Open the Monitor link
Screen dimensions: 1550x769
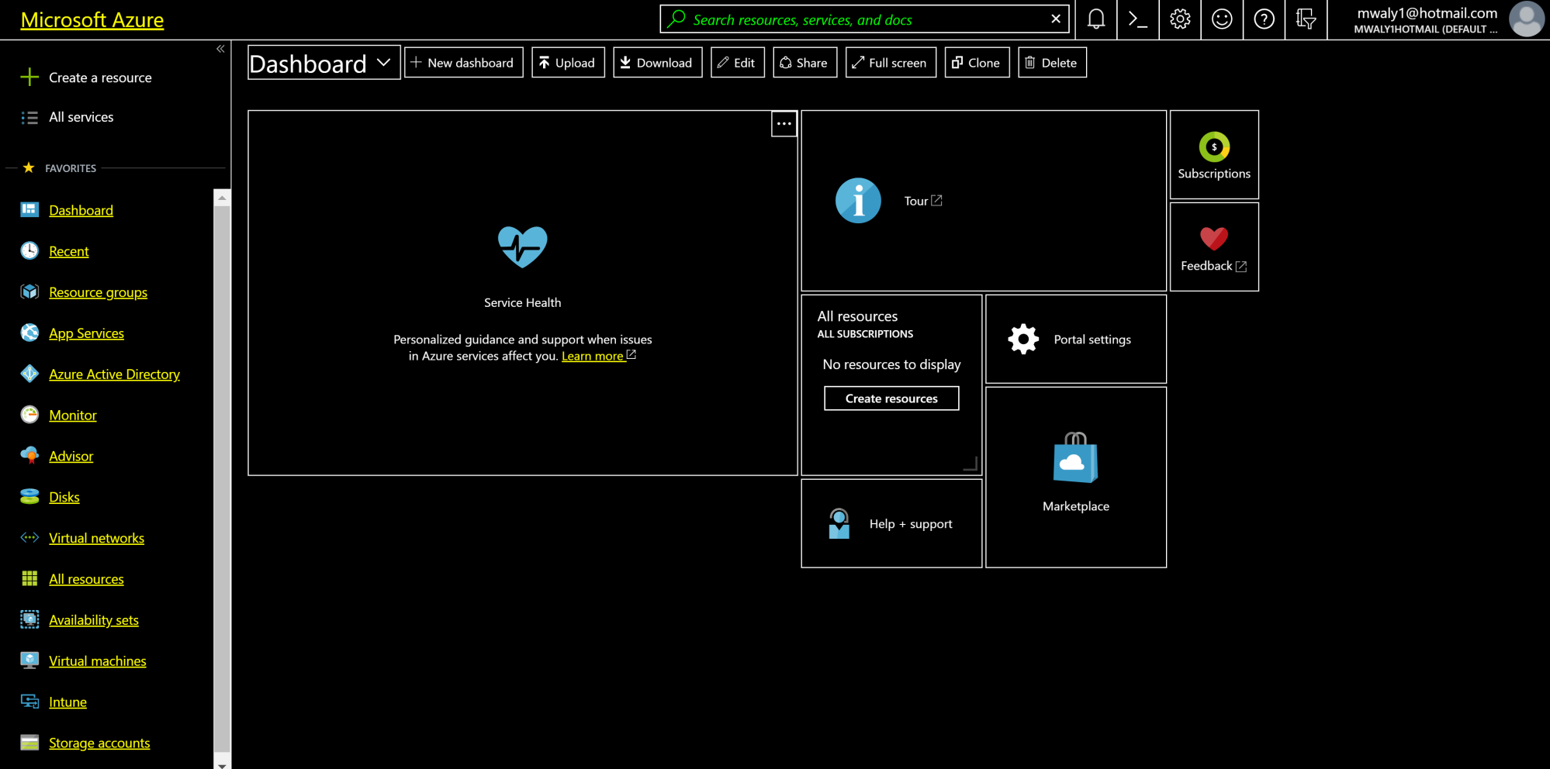point(72,416)
